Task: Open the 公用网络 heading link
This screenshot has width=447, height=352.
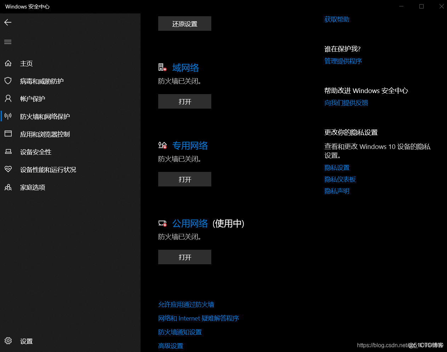Action: coord(190,223)
